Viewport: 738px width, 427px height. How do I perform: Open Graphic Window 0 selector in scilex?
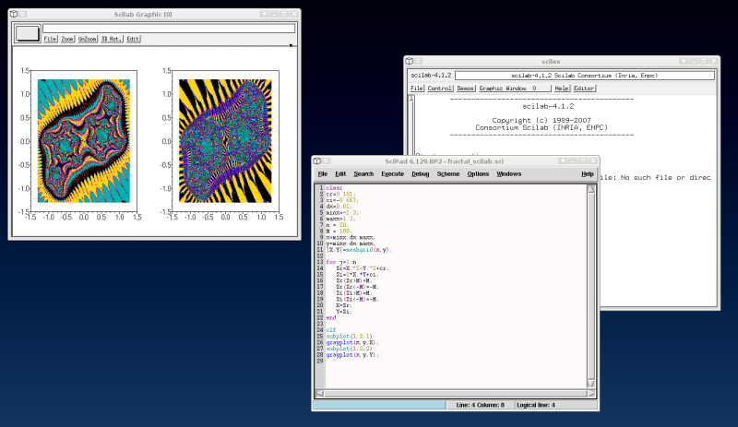pos(515,89)
